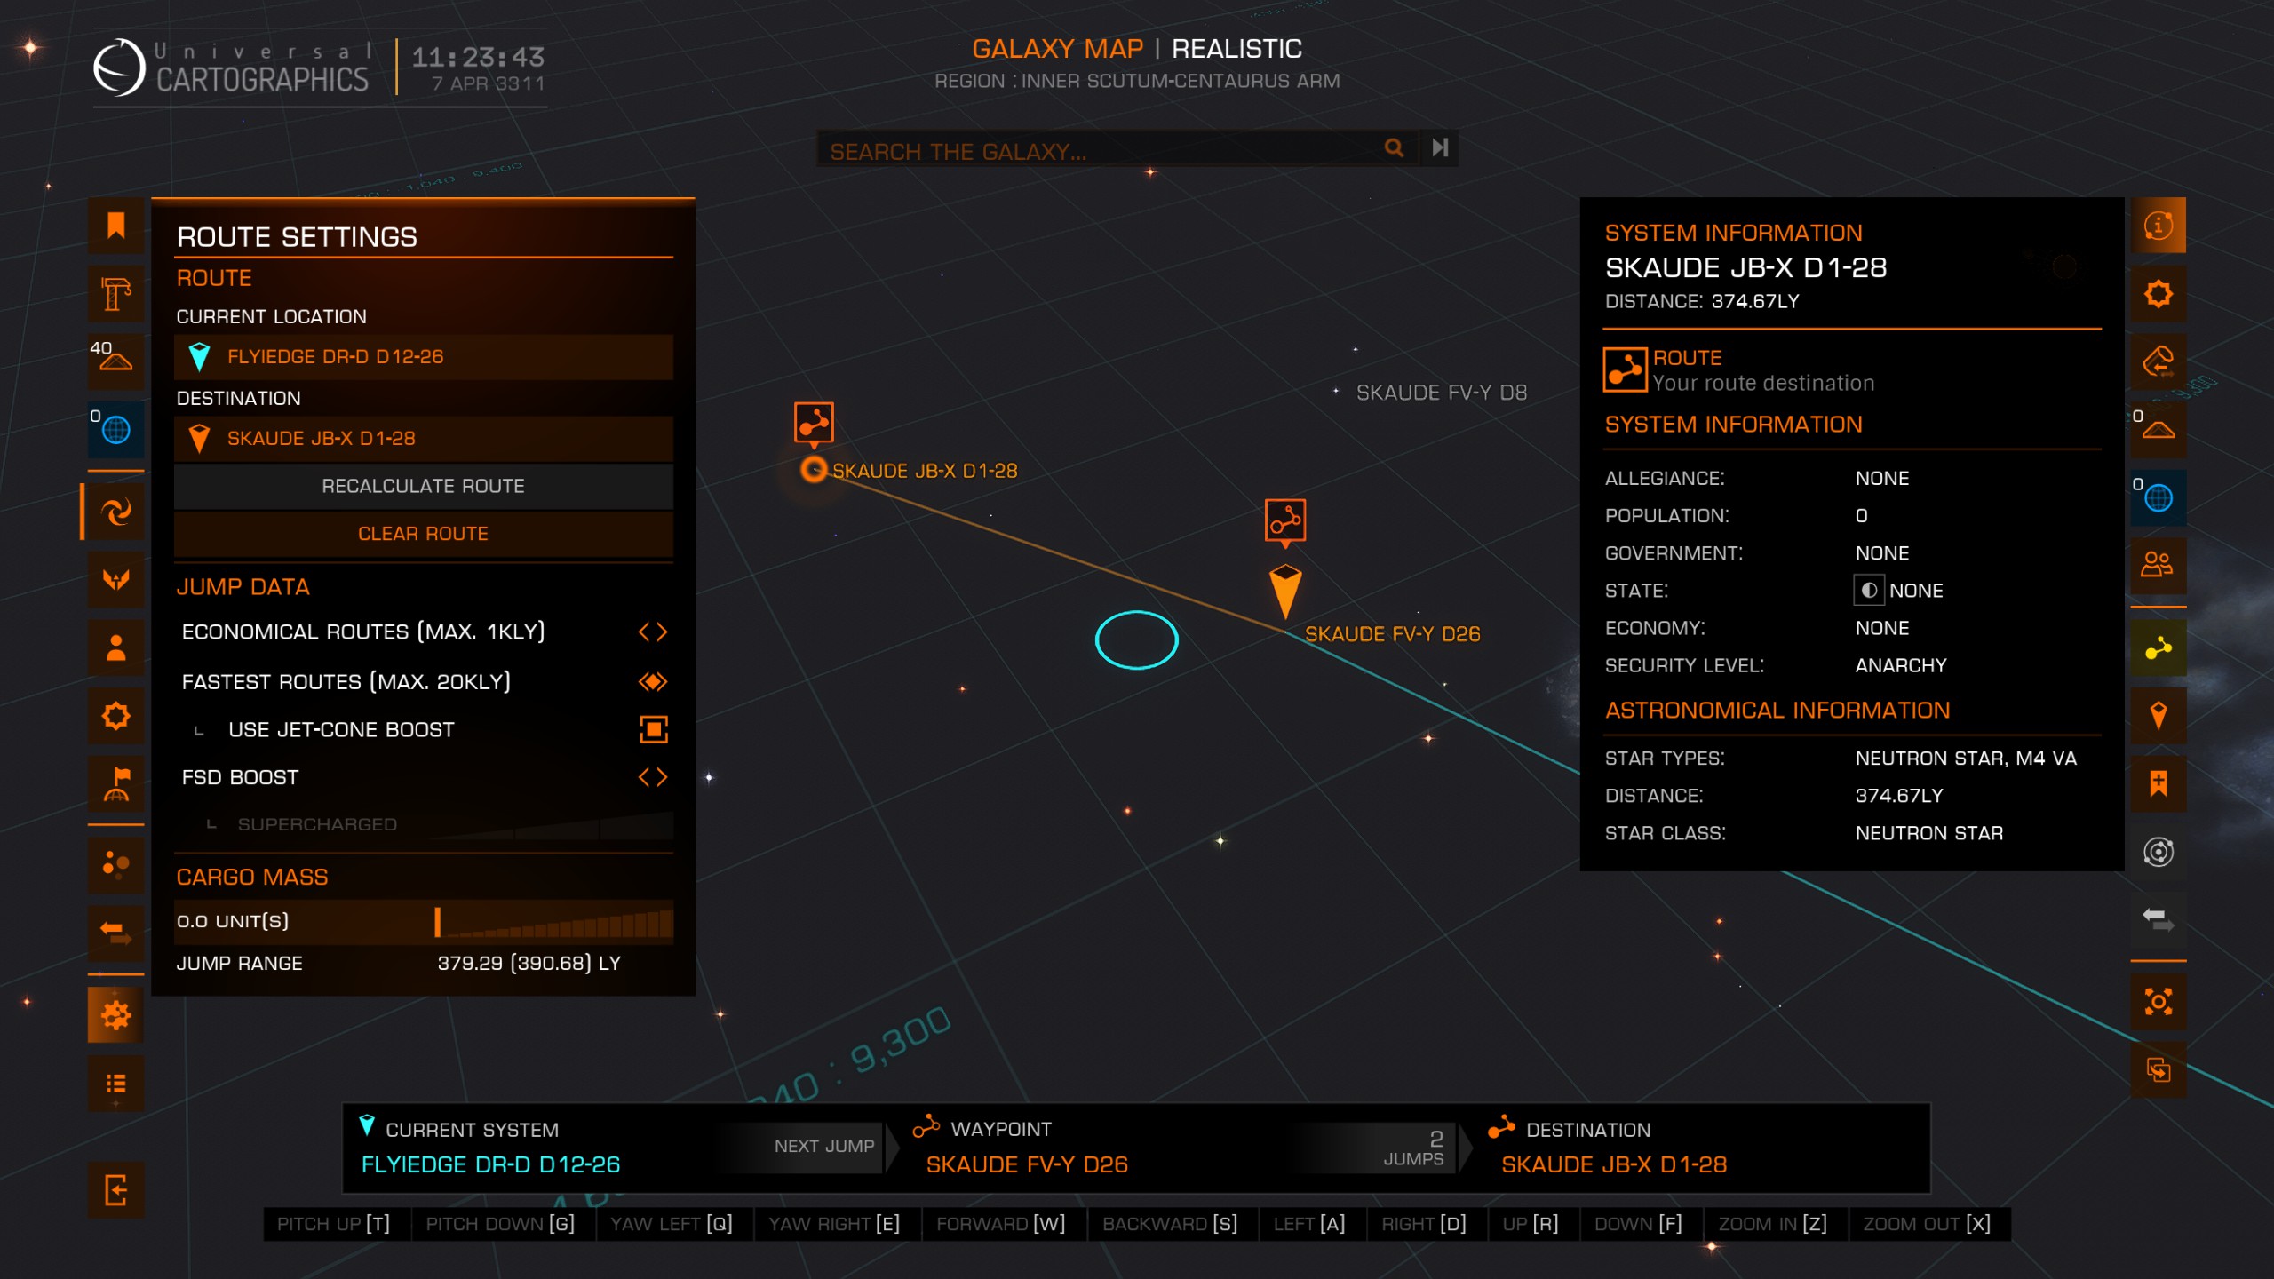Click right sidebar grey trade arrows icon
Viewport: 2274px width, 1279px height.
[x=2159, y=919]
